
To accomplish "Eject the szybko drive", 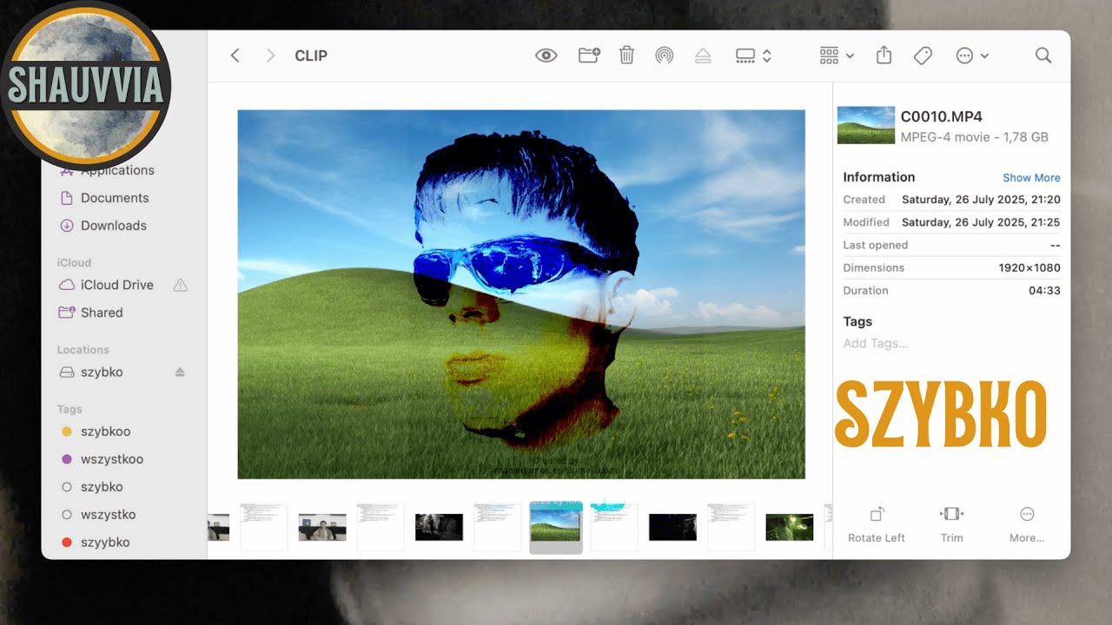I will (x=180, y=372).
